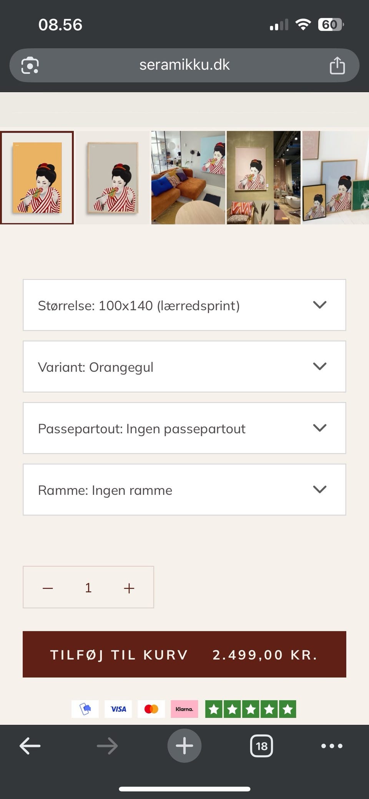The width and height of the screenshot is (369, 799).
Task: Tap the camera search icon in address bar
Action: tap(30, 65)
